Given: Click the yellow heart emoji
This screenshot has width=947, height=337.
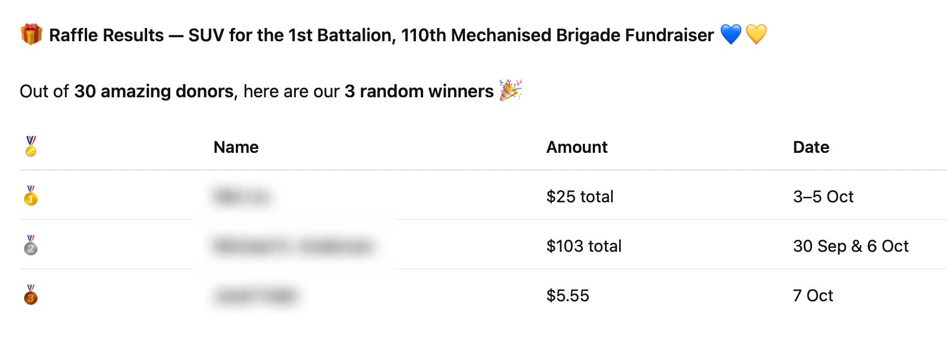Looking at the screenshot, I should pyautogui.click(x=756, y=35).
